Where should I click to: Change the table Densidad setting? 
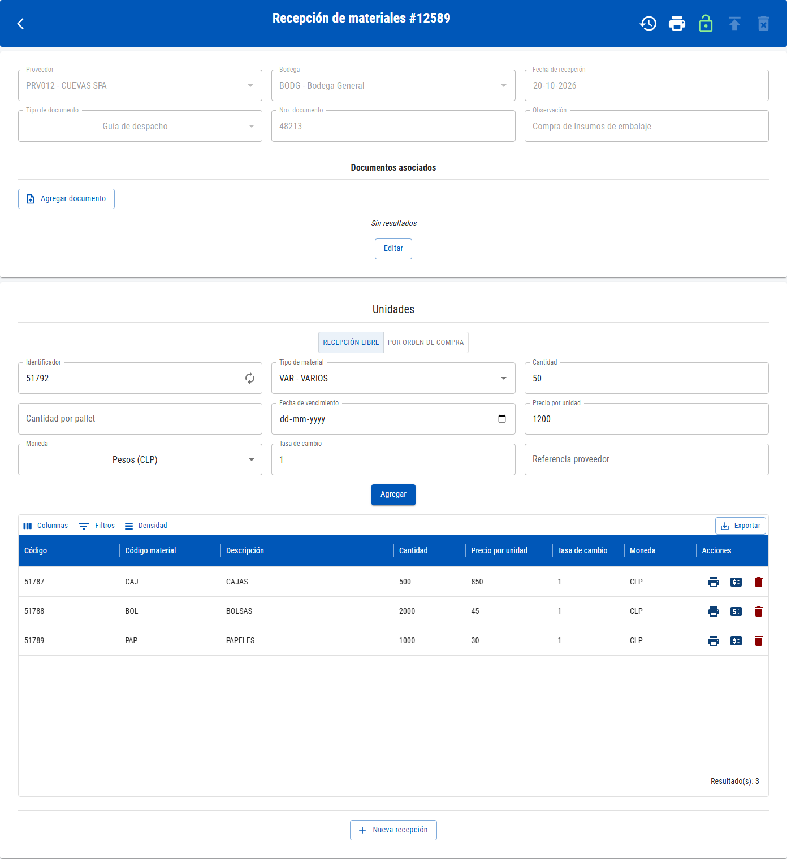pyautogui.click(x=146, y=526)
